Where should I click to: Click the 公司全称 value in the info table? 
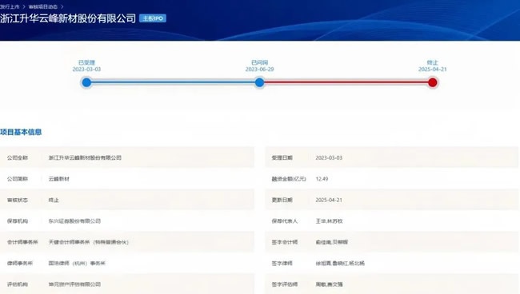pyautogui.click(x=85, y=157)
